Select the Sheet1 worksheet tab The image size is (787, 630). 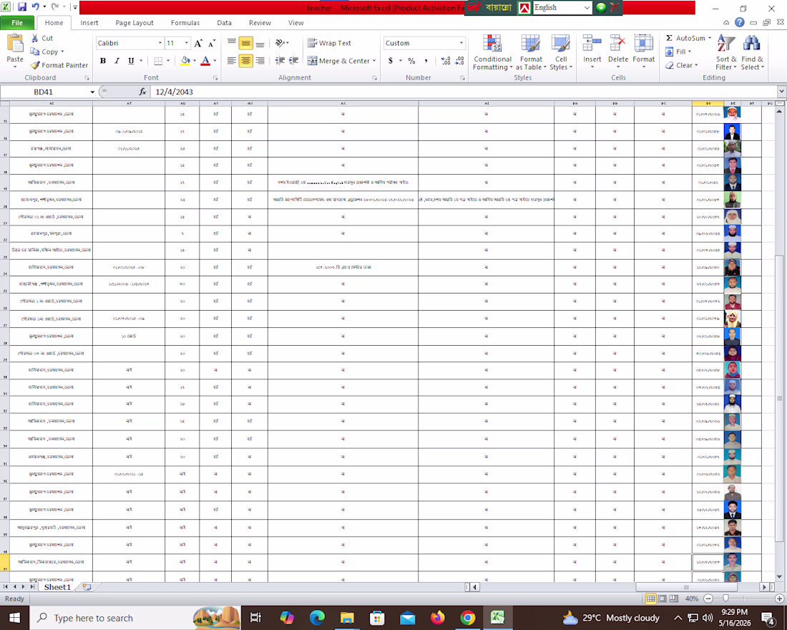pos(57,587)
